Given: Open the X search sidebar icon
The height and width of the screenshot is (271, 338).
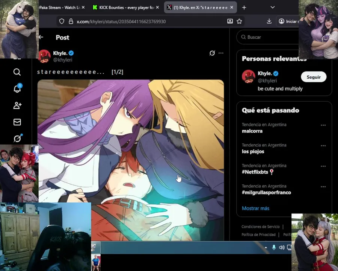Looking at the screenshot, I should tap(17, 72).
